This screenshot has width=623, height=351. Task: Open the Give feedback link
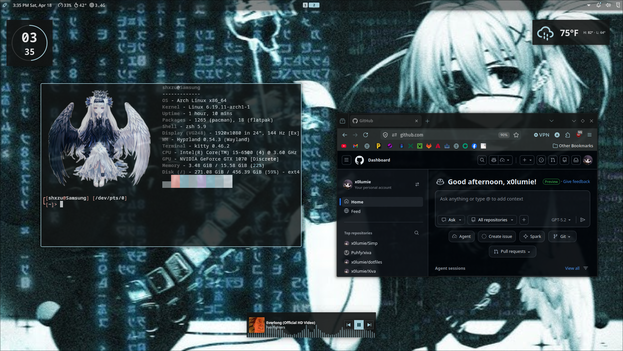pyautogui.click(x=576, y=181)
